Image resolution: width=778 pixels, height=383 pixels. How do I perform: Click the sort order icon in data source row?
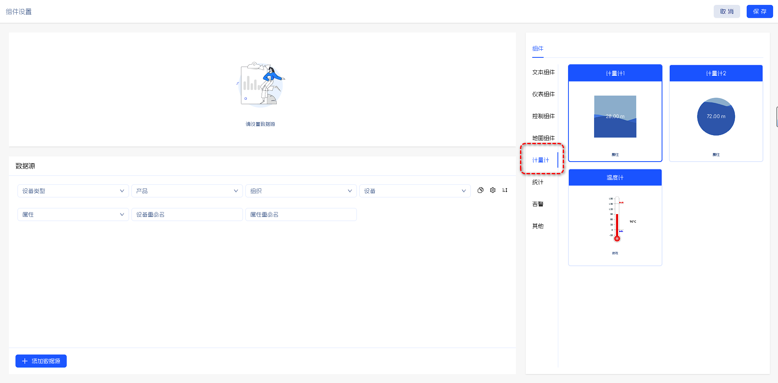pyautogui.click(x=505, y=190)
